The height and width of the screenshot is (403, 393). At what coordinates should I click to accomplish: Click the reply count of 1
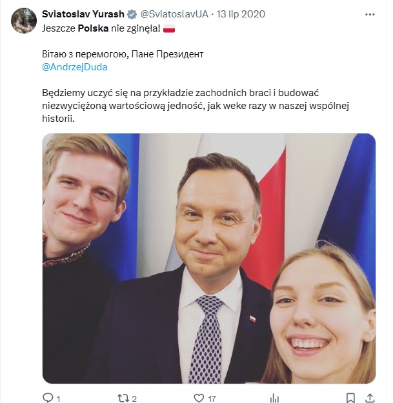click(x=58, y=399)
